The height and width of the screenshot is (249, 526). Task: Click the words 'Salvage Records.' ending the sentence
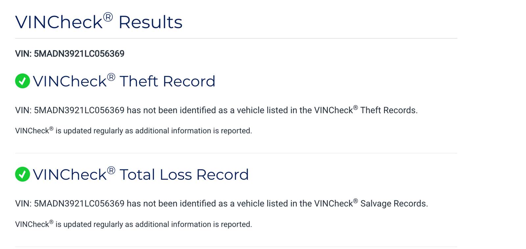[x=394, y=203]
